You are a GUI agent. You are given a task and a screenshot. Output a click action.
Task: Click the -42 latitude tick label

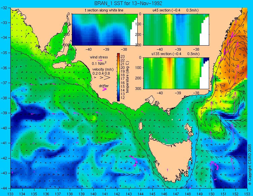pos(4,158)
